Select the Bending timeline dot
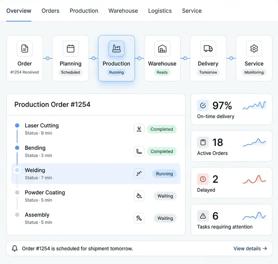 [17, 148]
